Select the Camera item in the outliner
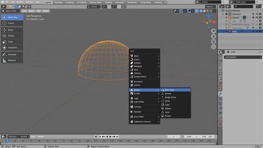 (x=235, y=17)
